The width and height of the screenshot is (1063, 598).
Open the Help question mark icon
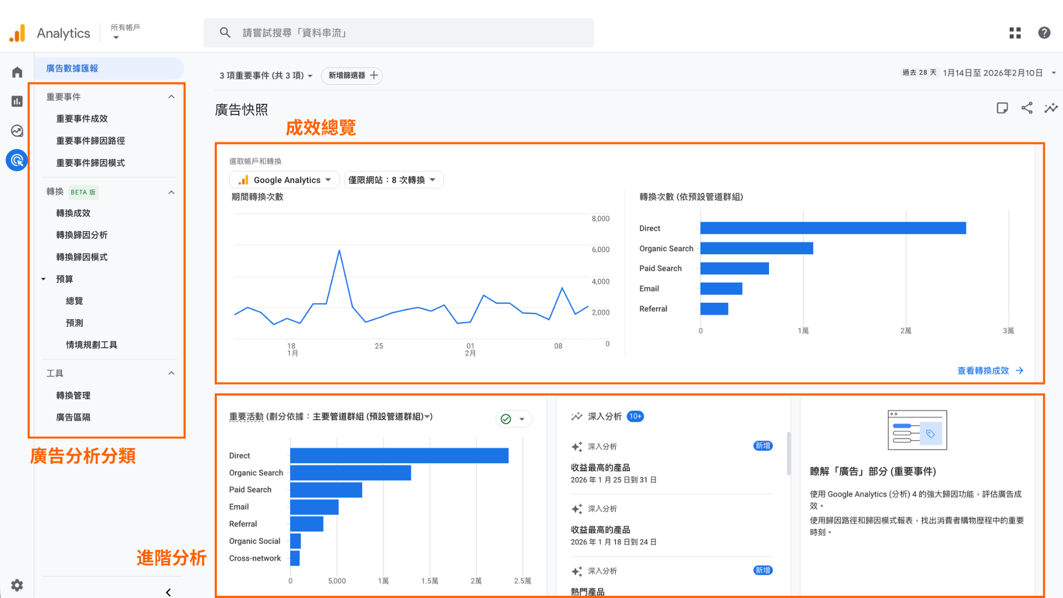pyautogui.click(x=1044, y=33)
